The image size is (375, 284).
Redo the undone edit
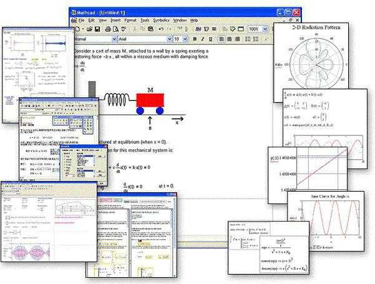tap(169, 29)
